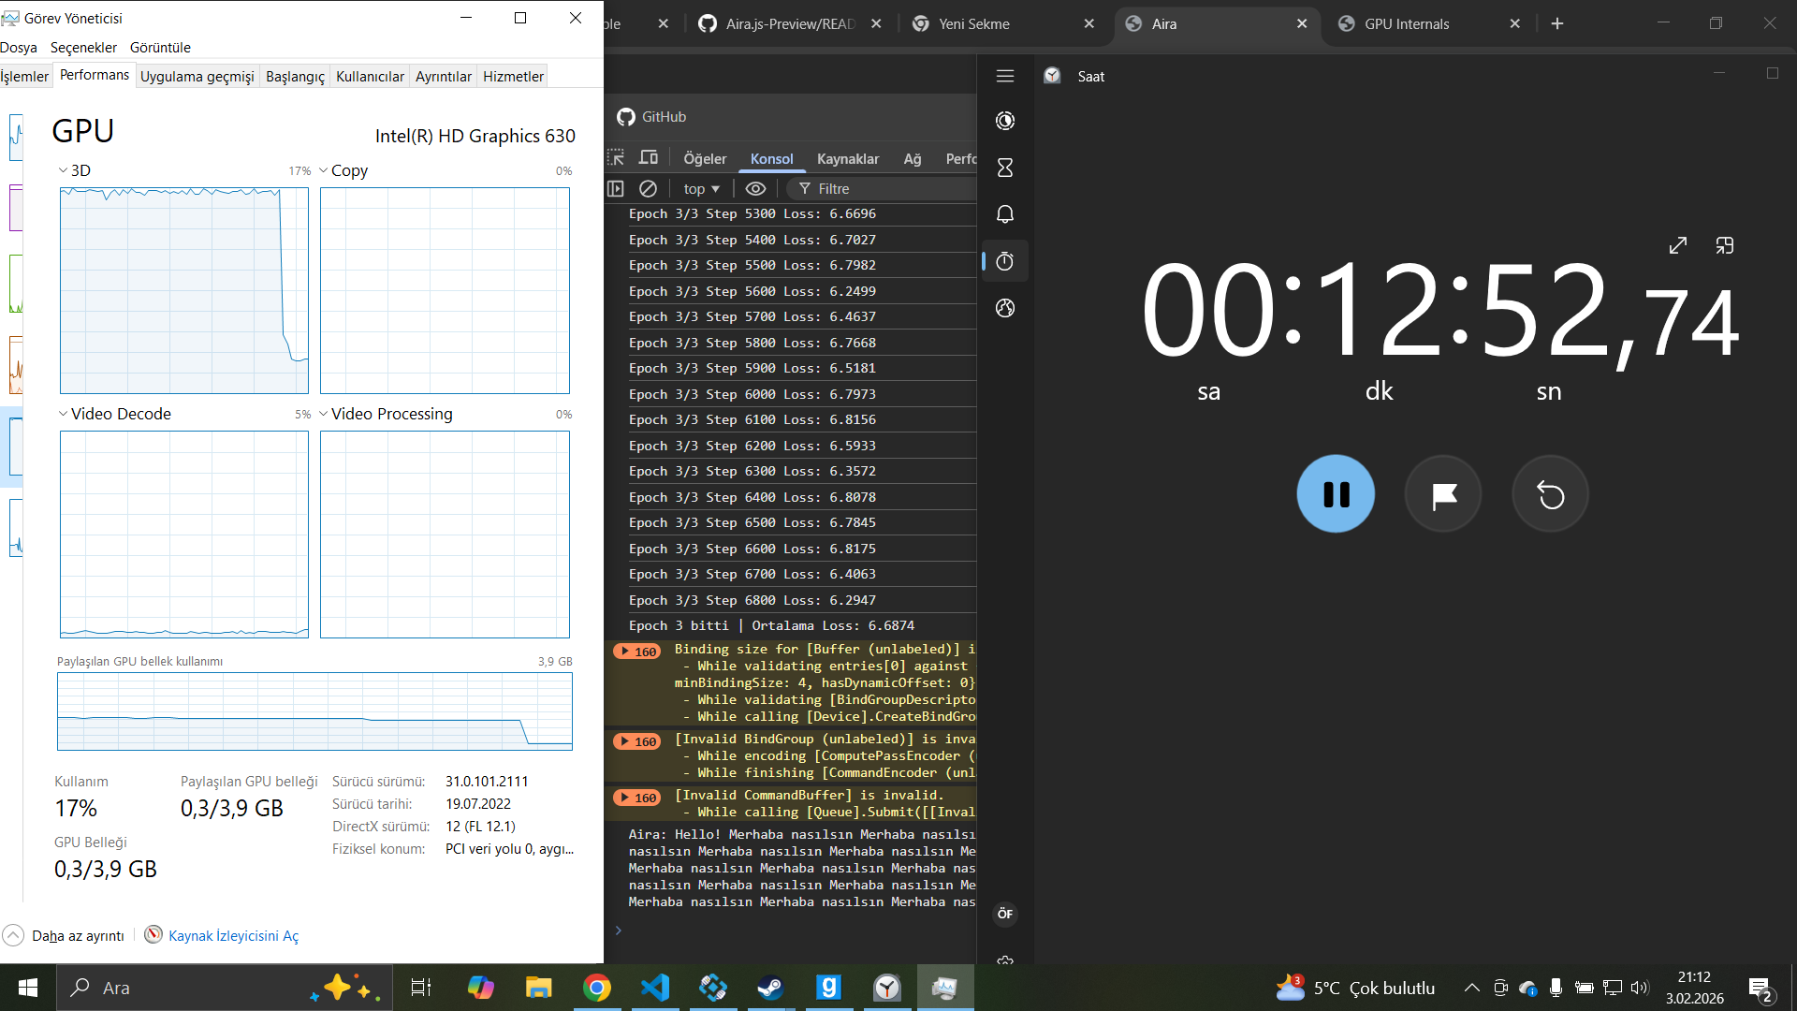Open the 'top' execution context dropdown
The height and width of the screenshot is (1011, 1797).
point(700,188)
